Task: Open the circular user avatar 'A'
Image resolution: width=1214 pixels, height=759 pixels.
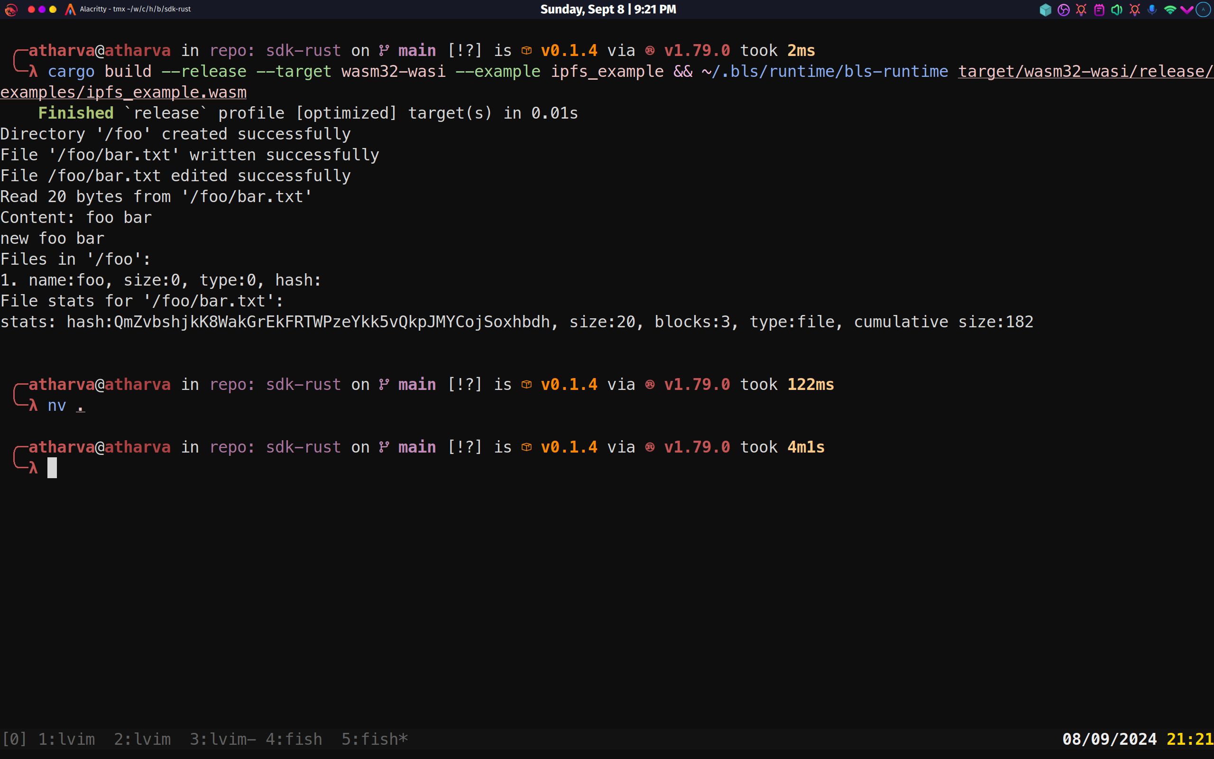Action: (1203, 9)
